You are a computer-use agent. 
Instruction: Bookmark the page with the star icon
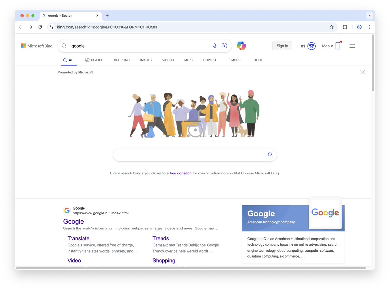coord(331,27)
